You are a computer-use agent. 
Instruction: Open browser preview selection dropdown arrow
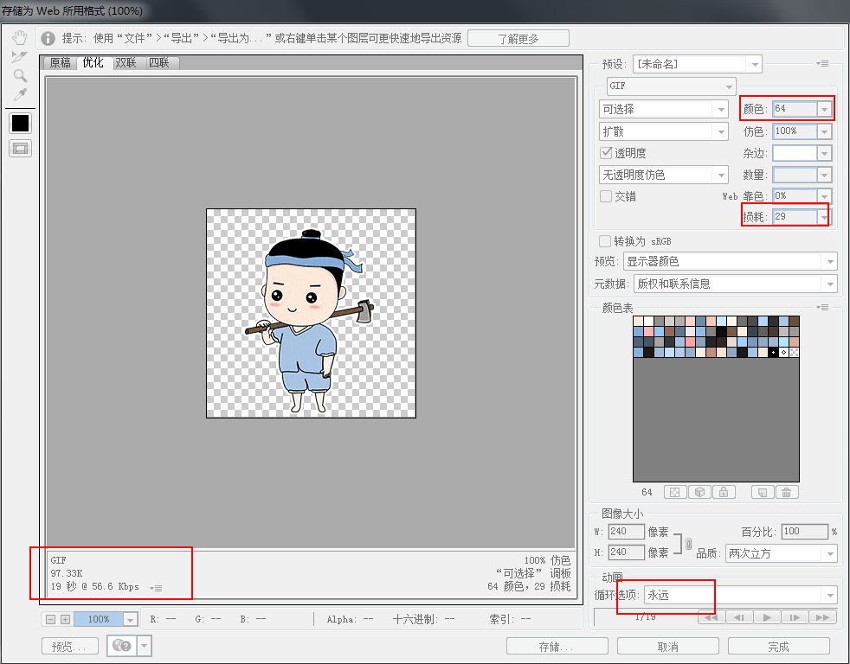[x=145, y=646]
